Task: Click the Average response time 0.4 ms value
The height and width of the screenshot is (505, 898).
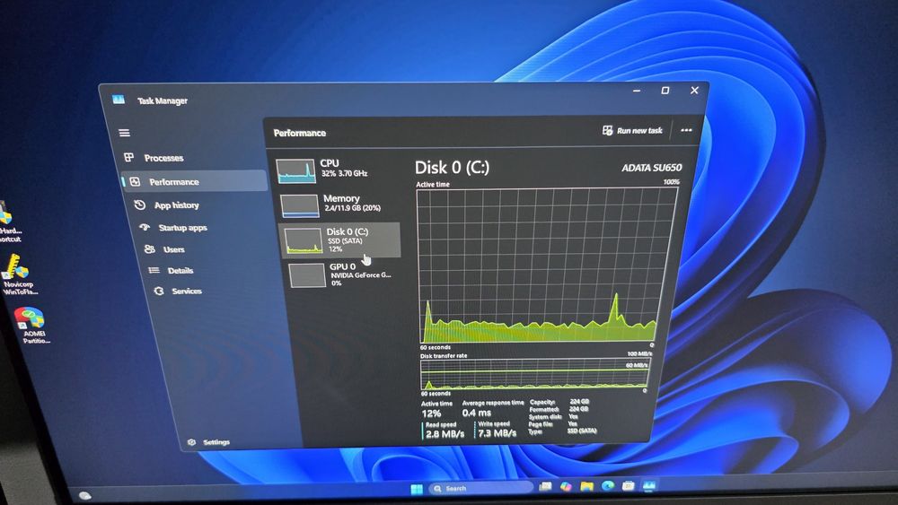Action: coord(477,413)
